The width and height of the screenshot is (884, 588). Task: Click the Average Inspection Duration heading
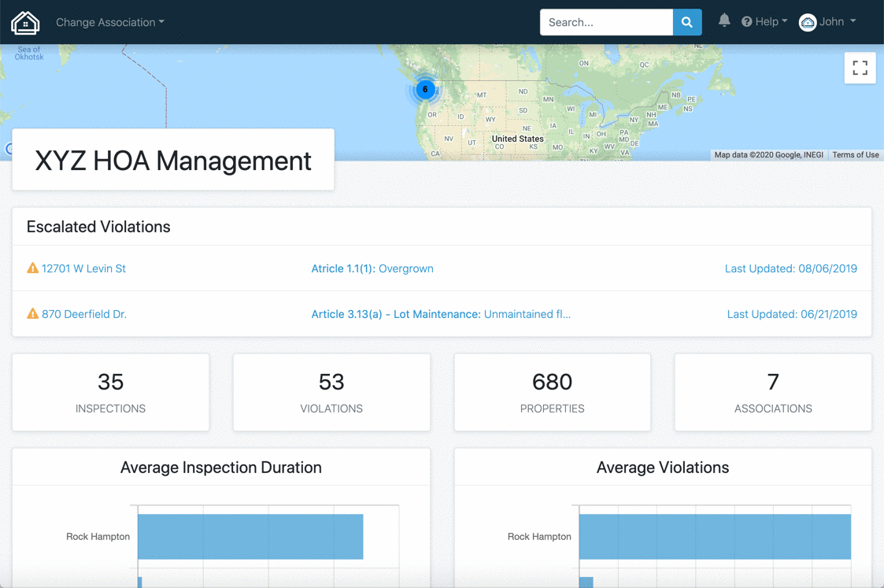click(221, 468)
